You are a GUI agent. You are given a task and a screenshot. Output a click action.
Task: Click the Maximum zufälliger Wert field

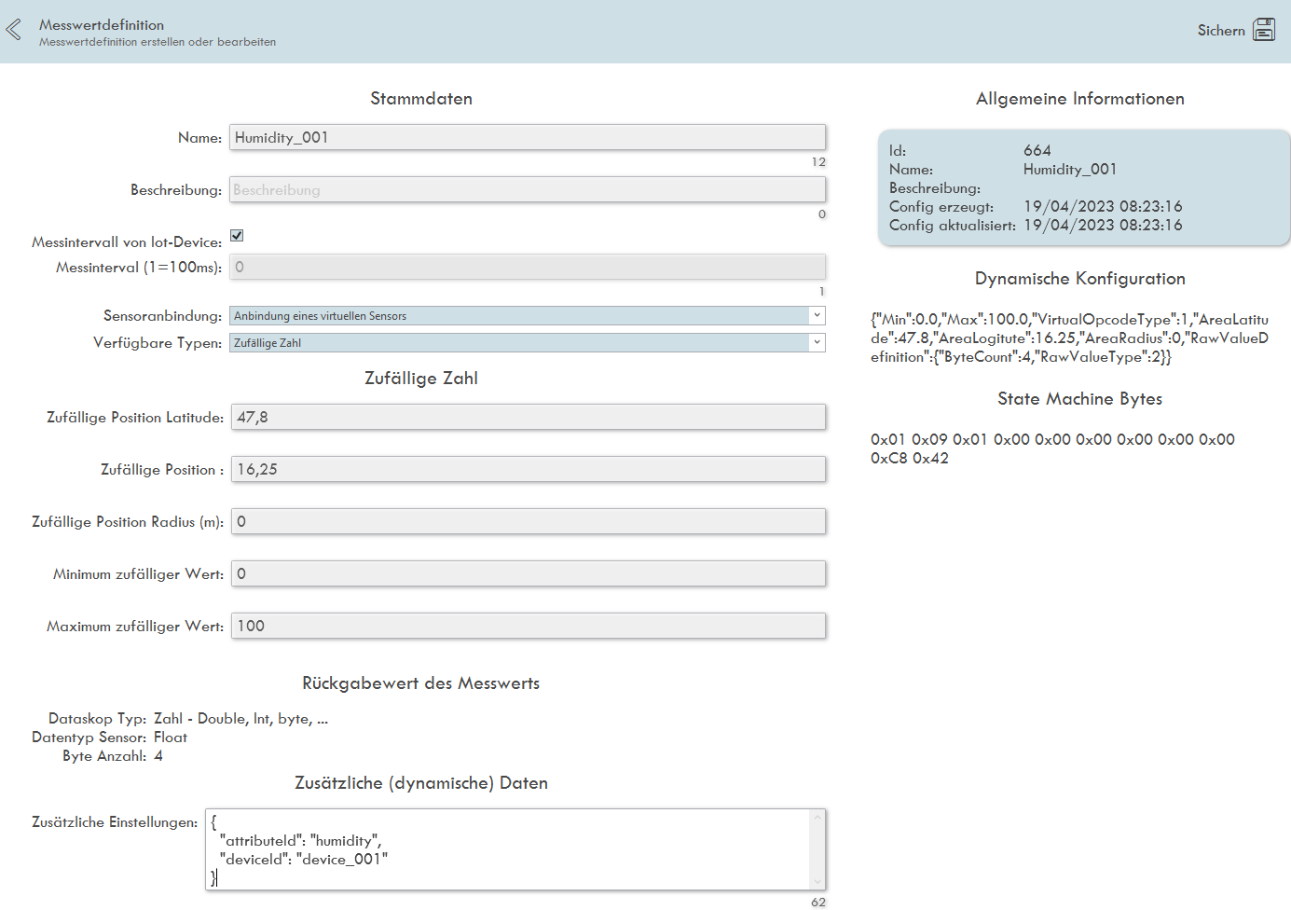pos(529,626)
